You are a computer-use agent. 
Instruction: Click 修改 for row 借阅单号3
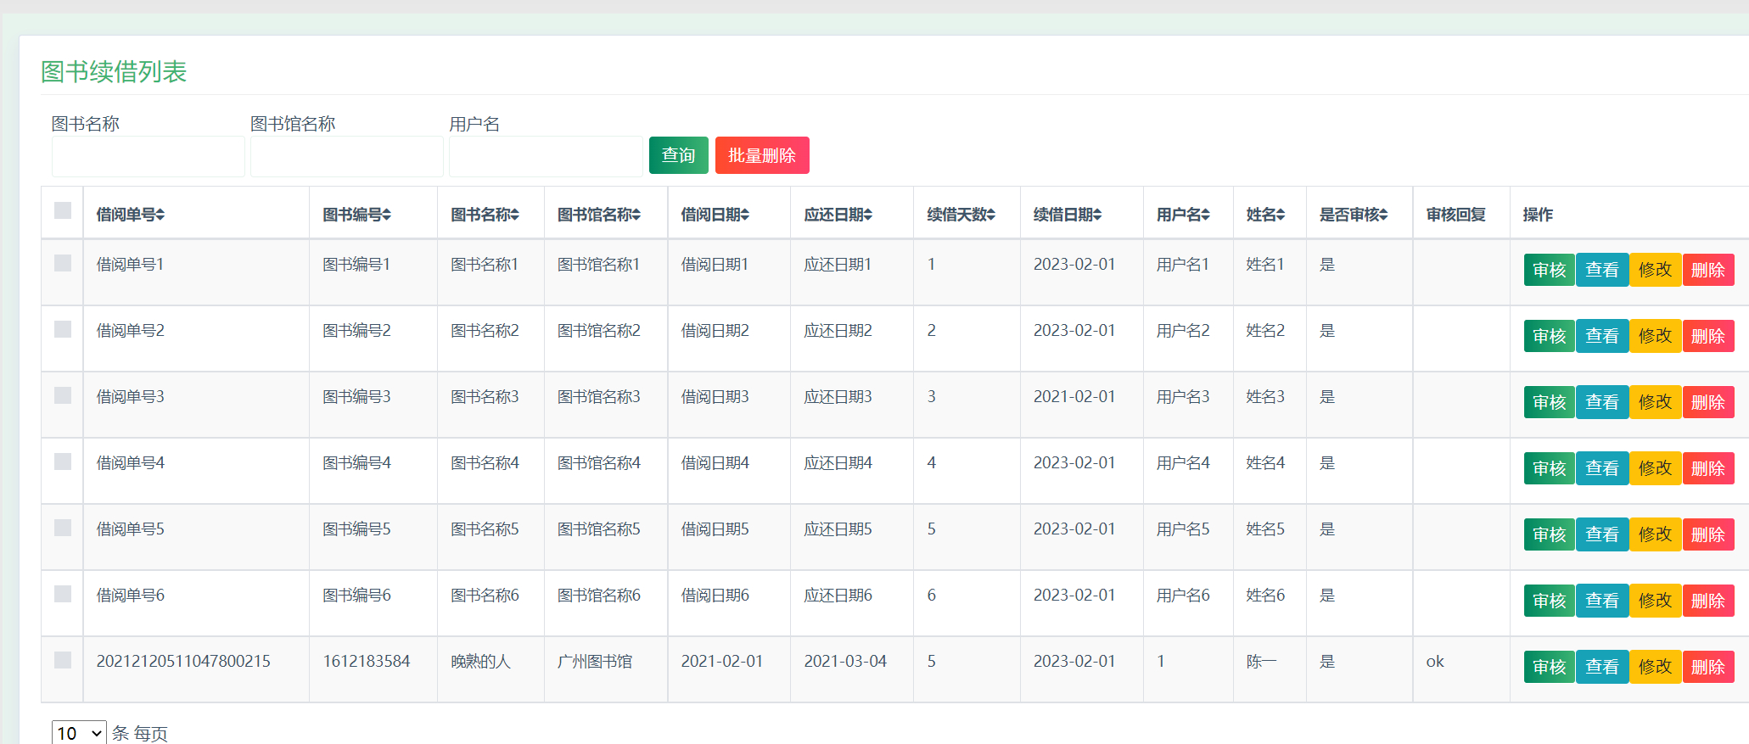1655,402
